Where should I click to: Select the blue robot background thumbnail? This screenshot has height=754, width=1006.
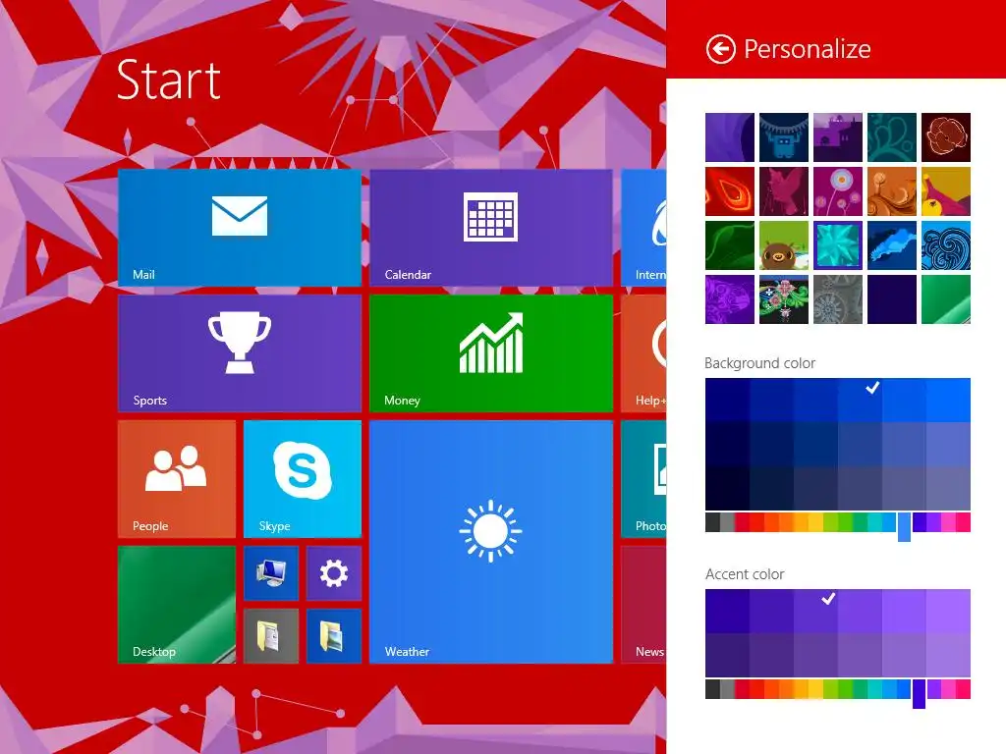click(784, 137)
